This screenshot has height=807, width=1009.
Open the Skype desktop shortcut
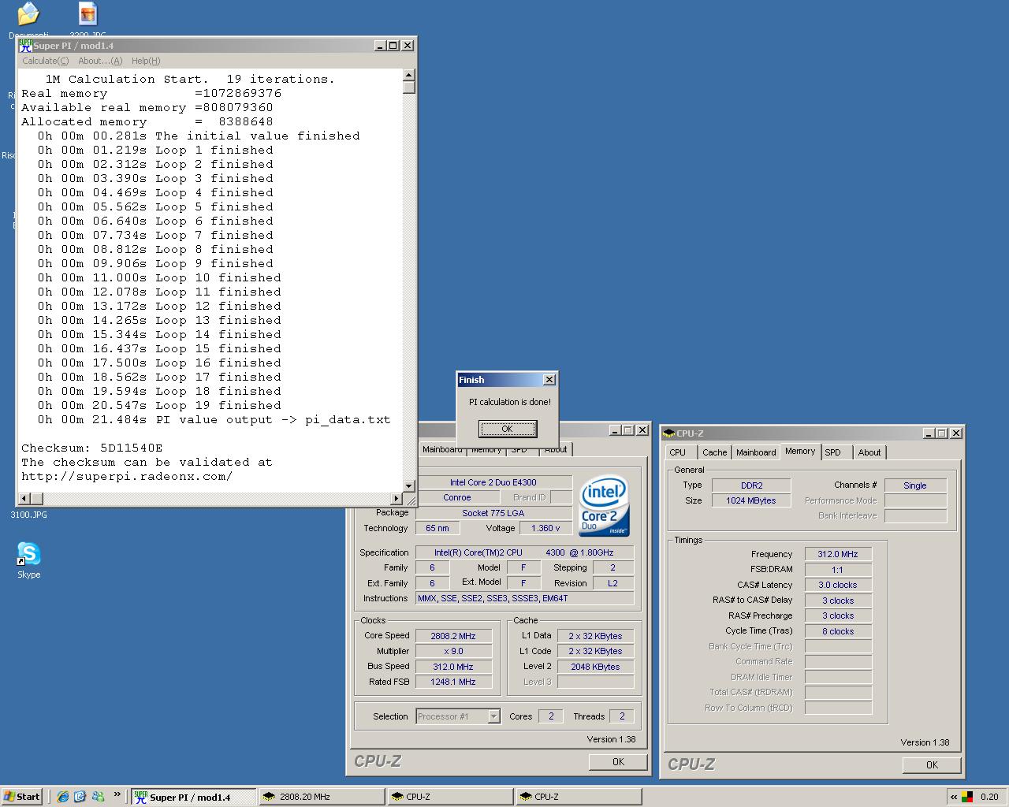click(28, 560)
